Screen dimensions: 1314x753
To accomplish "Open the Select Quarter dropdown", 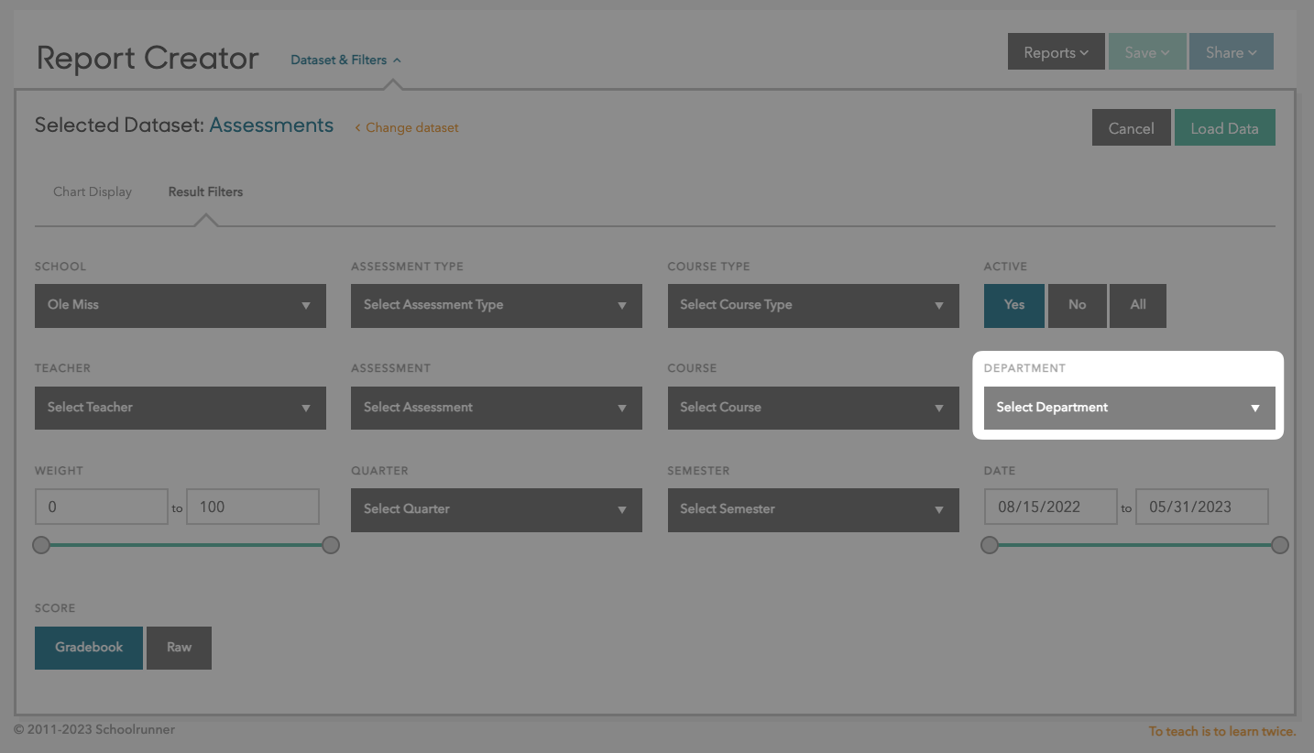I will (496, 509).
